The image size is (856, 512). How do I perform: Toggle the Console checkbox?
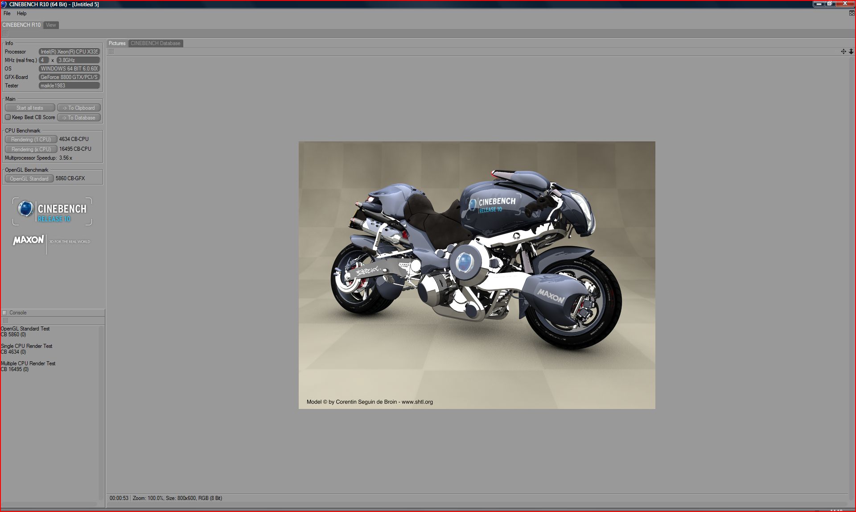pos(5,313)
